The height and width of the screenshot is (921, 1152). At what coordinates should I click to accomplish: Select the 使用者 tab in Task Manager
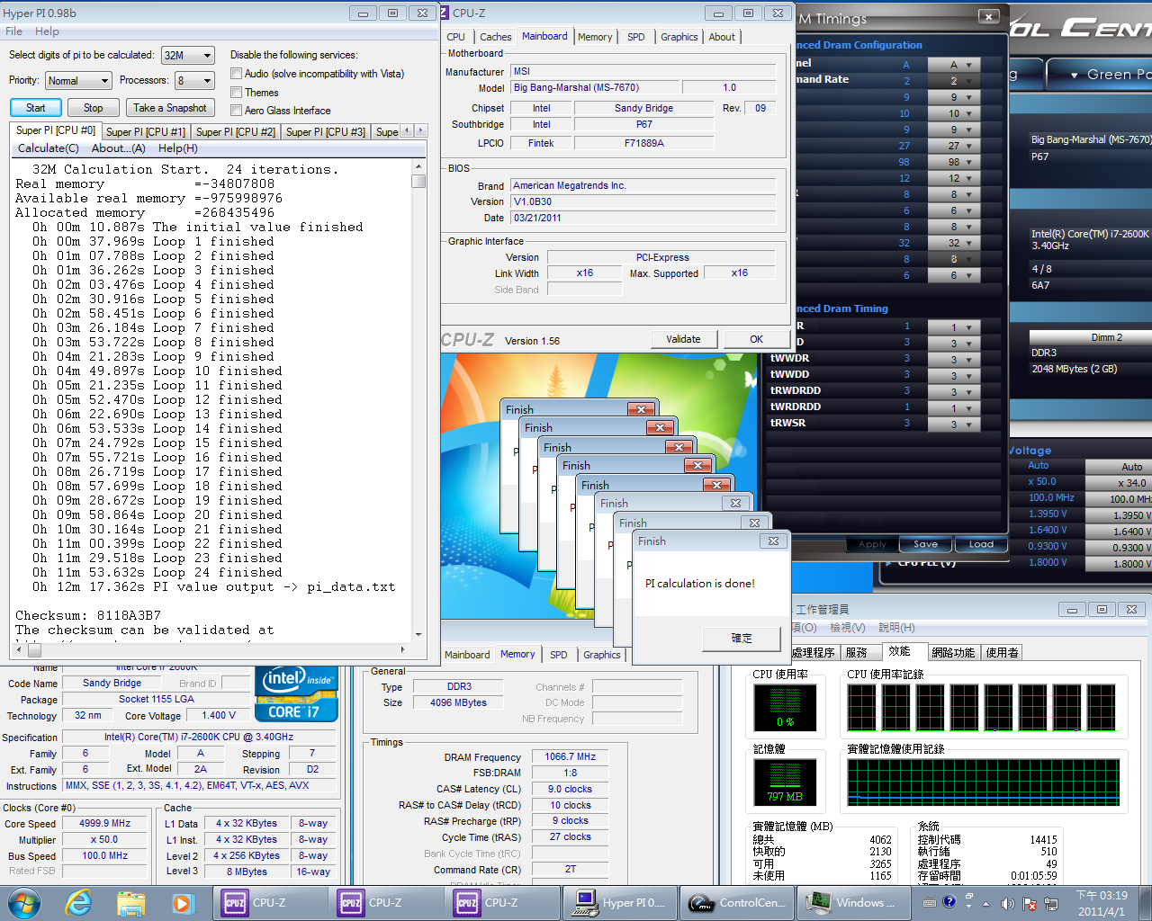[x=1002, y=653]
